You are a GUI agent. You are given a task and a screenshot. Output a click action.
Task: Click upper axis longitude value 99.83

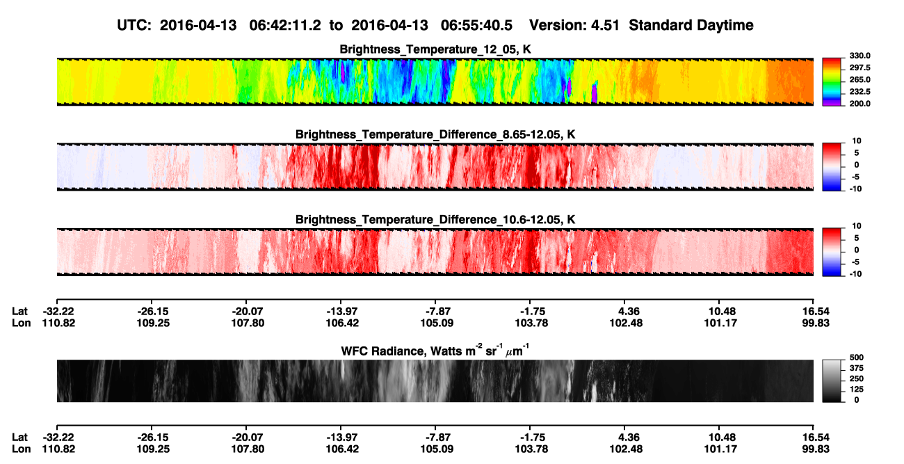point(815,323)
